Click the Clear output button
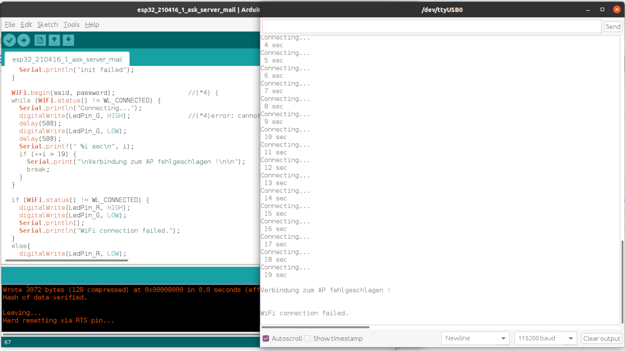 pyautogui.click(x=601, y=338)
